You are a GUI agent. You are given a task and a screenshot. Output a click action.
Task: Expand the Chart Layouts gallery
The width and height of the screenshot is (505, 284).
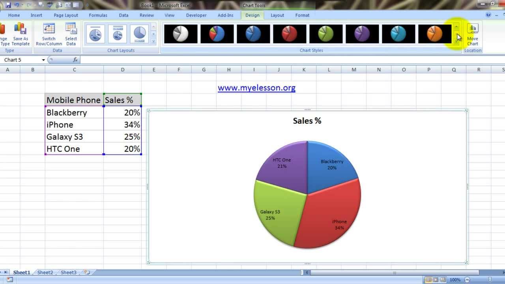[x=153, y=41]
